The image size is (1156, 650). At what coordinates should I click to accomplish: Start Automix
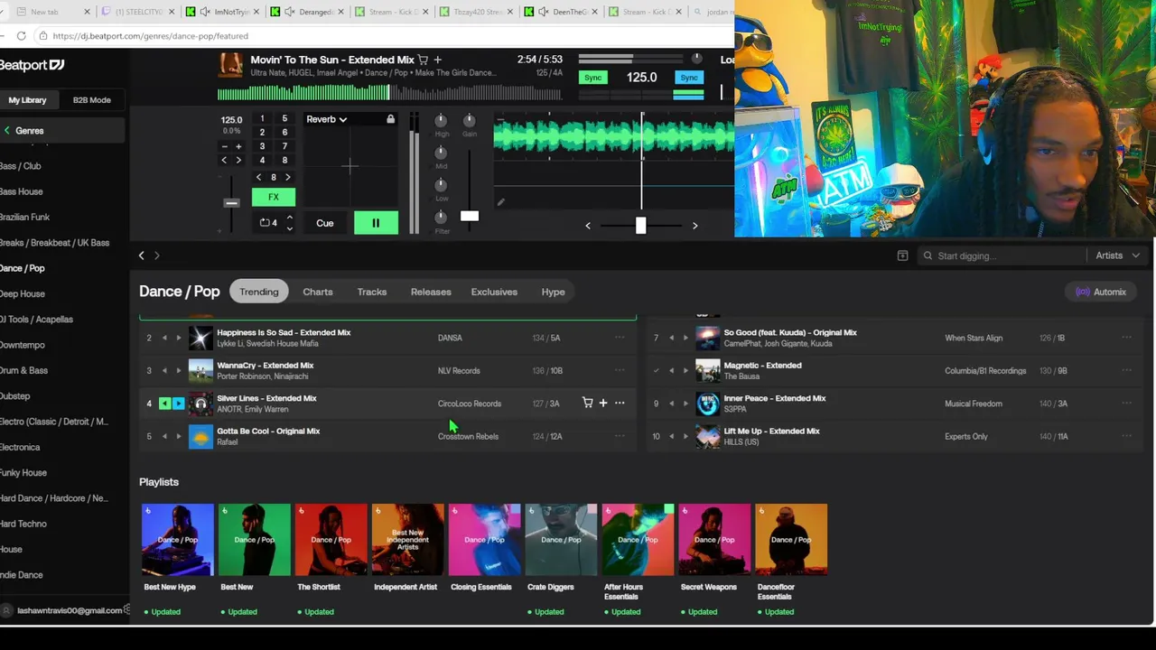[1101, 292]
